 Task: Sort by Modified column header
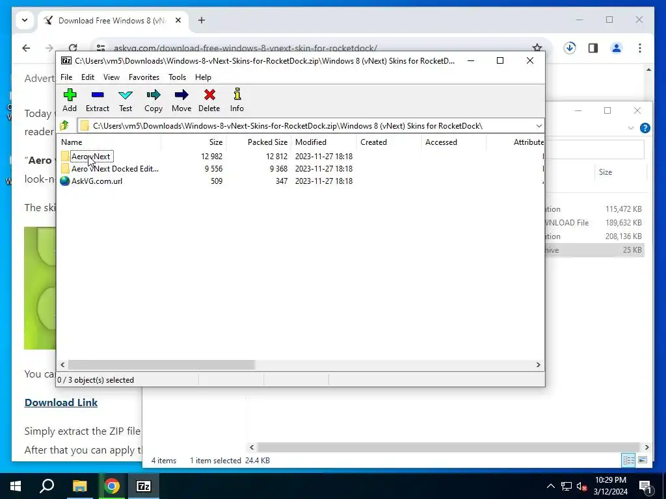pos(324,142)
